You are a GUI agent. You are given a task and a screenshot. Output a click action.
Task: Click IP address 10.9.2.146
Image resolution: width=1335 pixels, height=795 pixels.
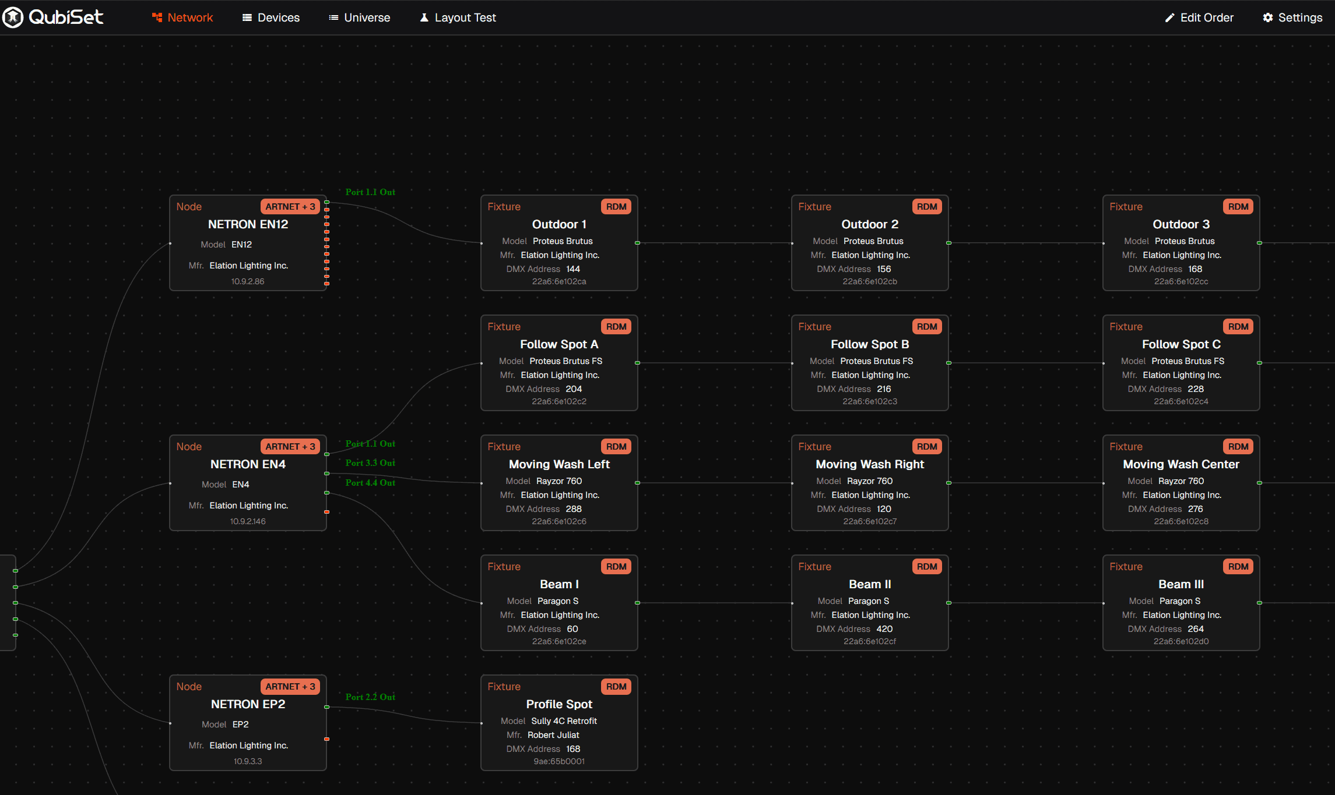[x=248, y=521]
